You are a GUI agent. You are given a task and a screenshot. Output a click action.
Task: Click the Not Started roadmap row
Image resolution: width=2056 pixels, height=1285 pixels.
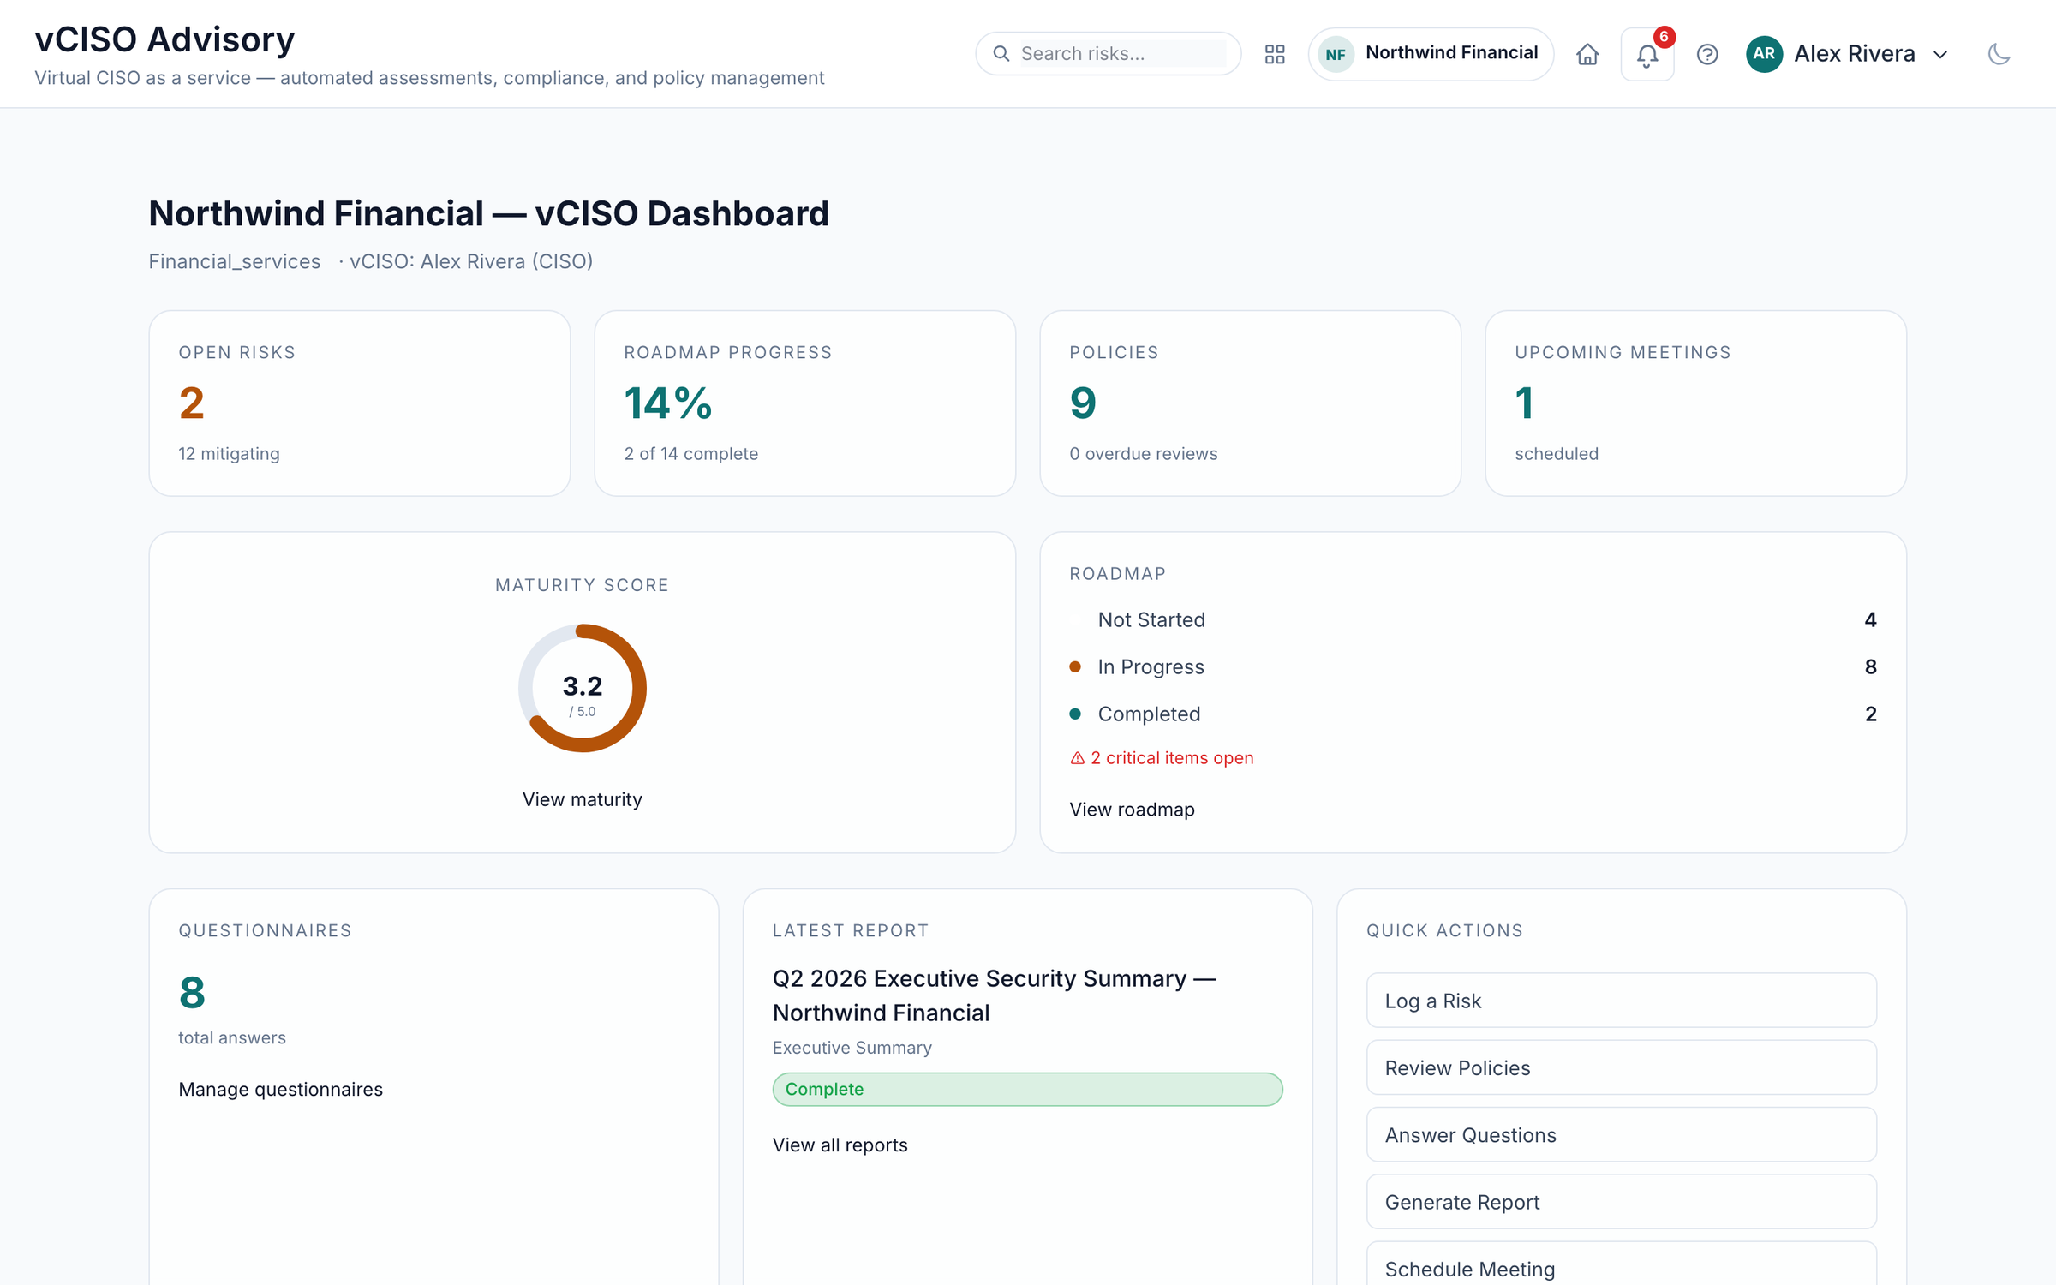tap(1473, 620)
